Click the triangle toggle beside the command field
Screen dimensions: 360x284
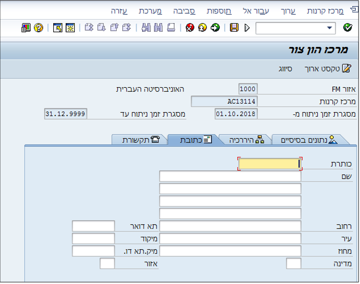pos(247,28)
